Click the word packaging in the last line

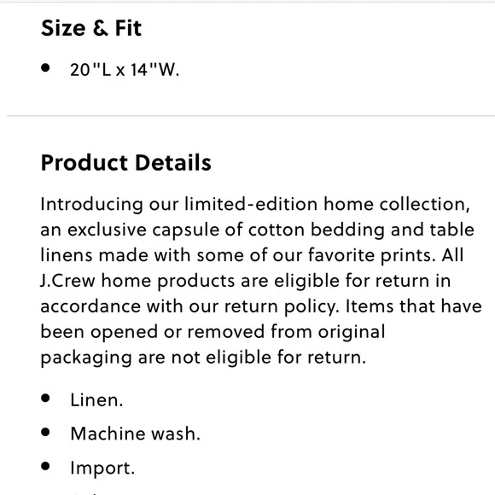tap(86, 358)
